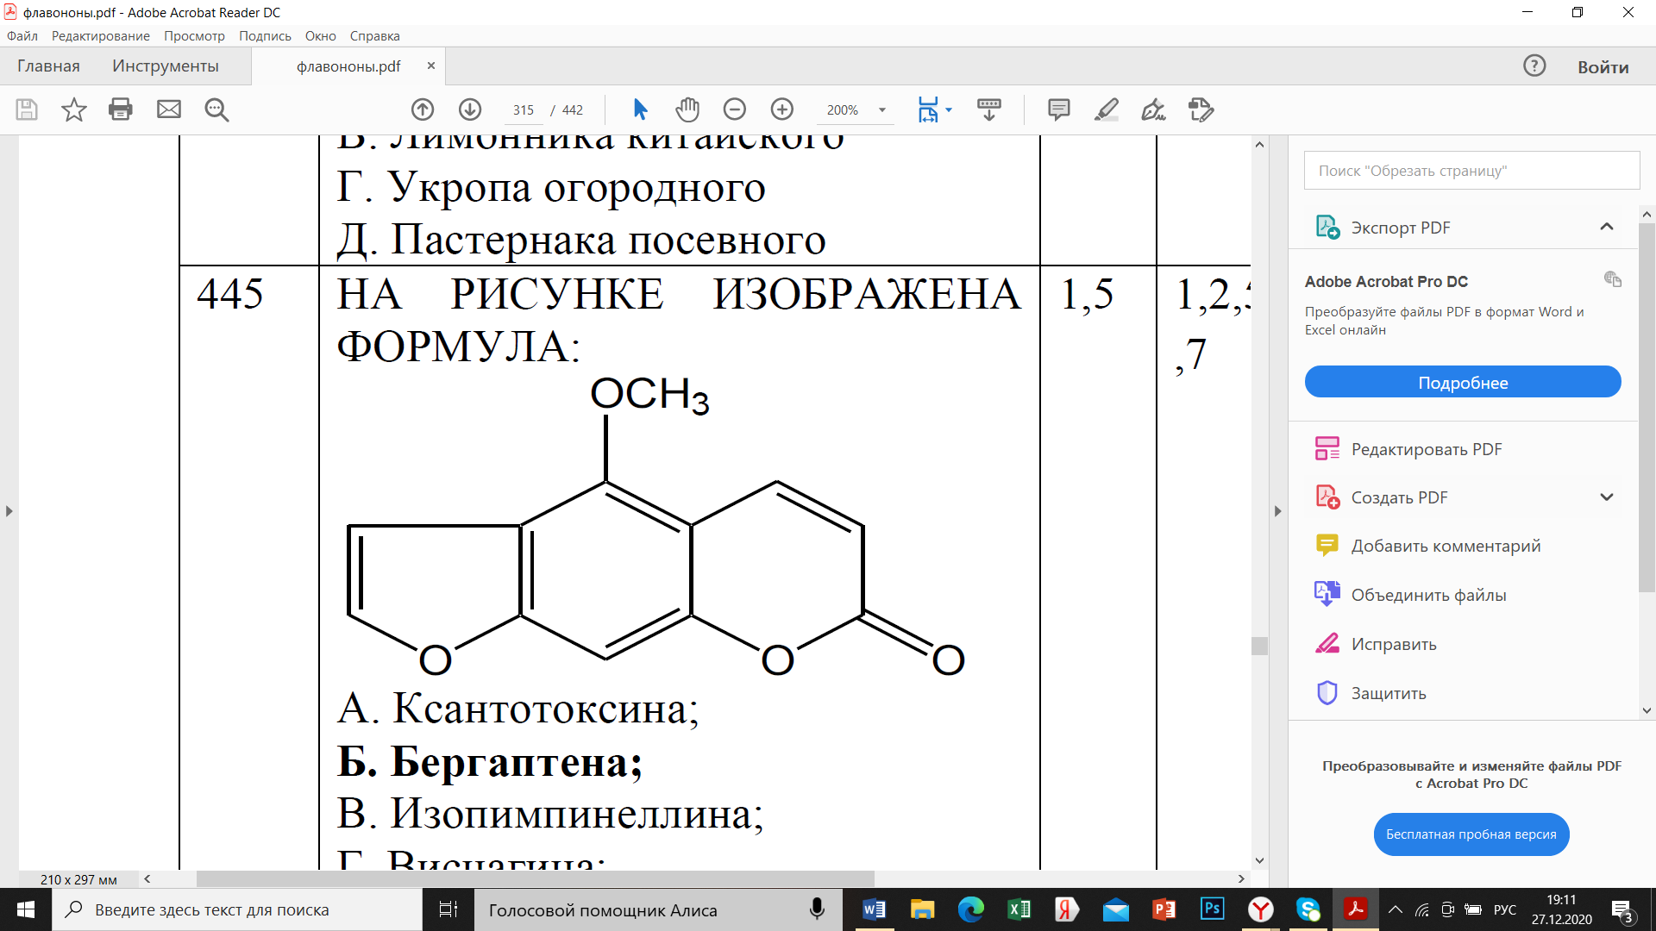Go to next page arrow
Viewport: 1656px width, 931px height.
click(x=470, y=109)
